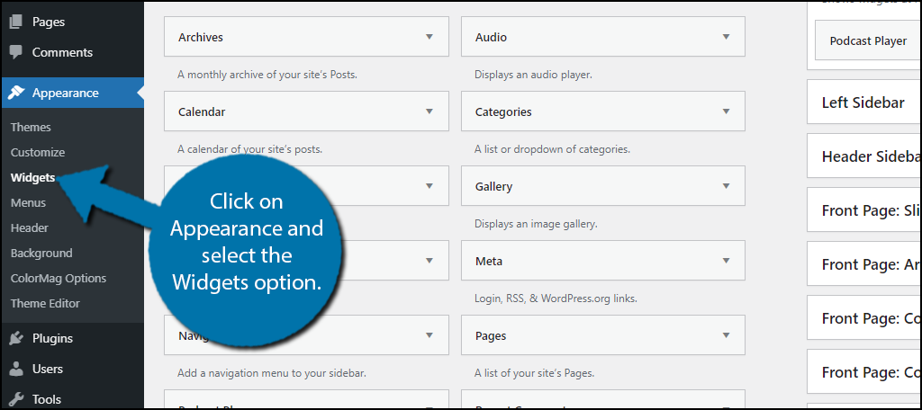Viewport: 922px width, 410px height.
Task: Select the Gallery widget title
Action: (494, 186)
